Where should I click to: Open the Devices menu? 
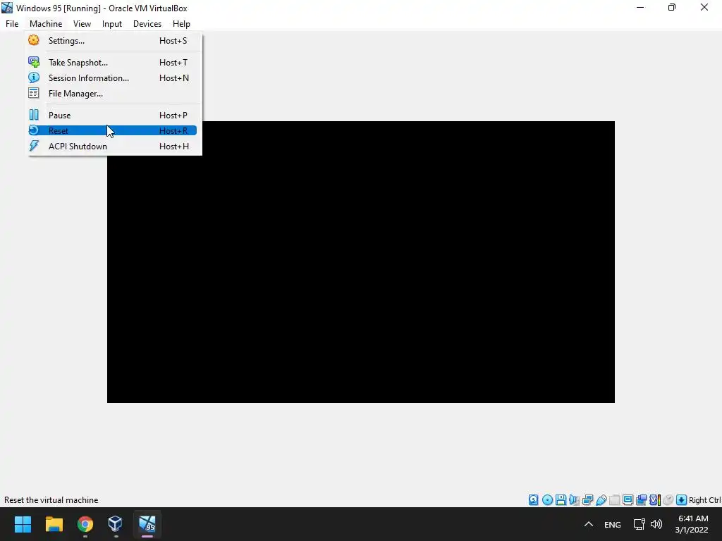pos(147,24)
